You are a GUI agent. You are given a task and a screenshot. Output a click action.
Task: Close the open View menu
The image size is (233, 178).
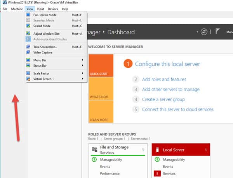pos(30,9)
